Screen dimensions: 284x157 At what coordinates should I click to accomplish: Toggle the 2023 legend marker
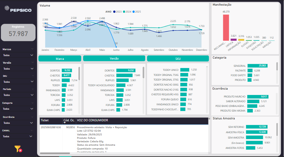tap(114, 12)
